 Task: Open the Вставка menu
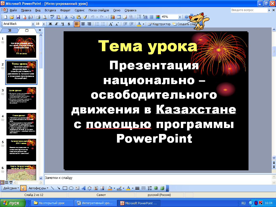pos(50,11)
